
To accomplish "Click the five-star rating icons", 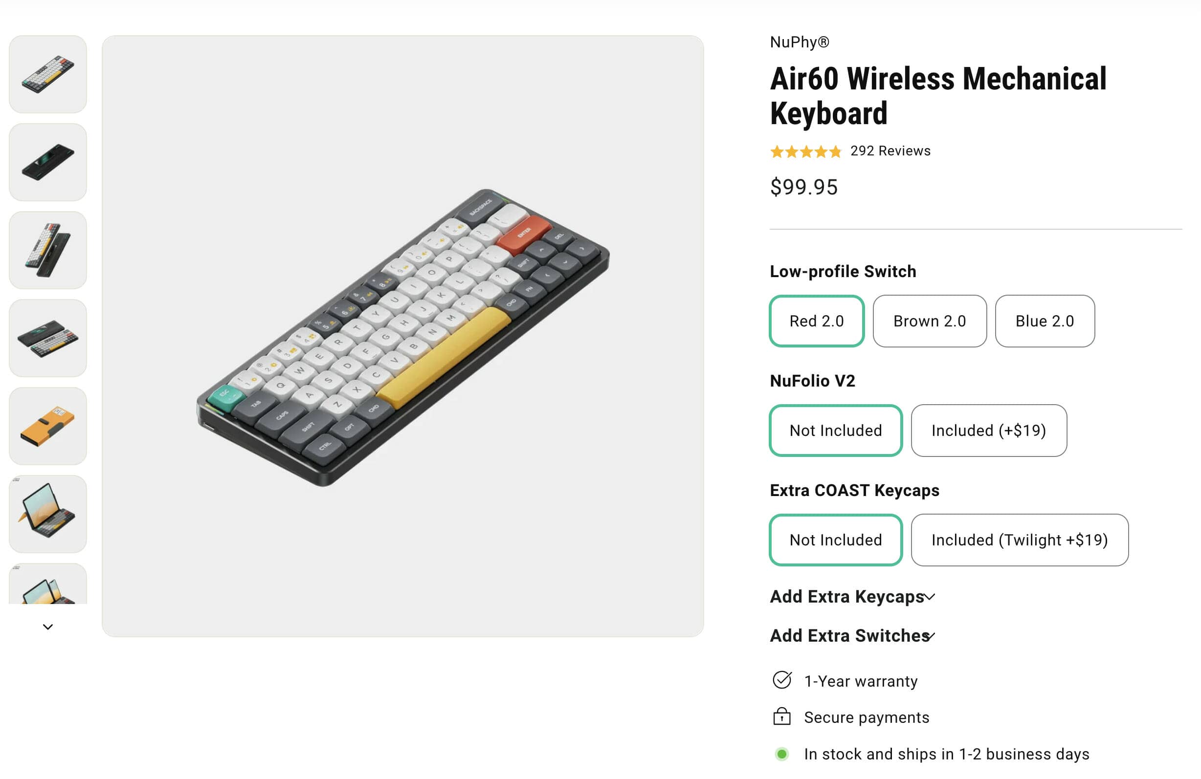I will coord(805,151).
